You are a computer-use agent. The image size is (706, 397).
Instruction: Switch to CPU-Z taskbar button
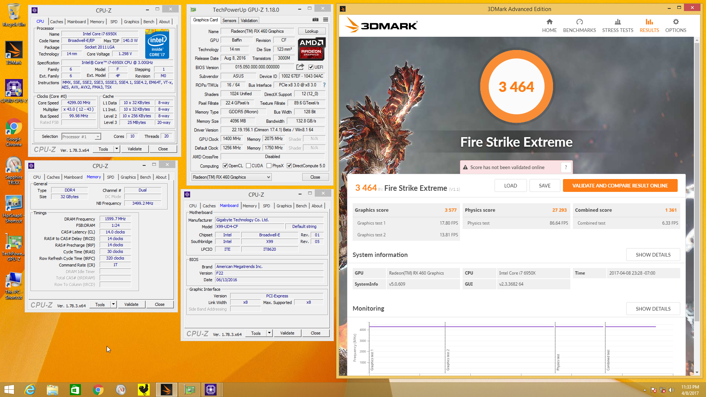click(x=211, y=390)
